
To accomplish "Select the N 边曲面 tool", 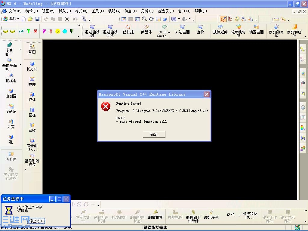I will pyautogui.click(x=183, y=29).
